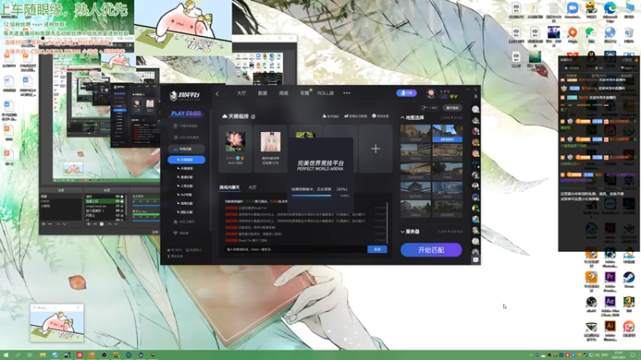The image size is (641, 360).
Task: Select the lotus flower avatar player card
Action: [x=236, y=149]
